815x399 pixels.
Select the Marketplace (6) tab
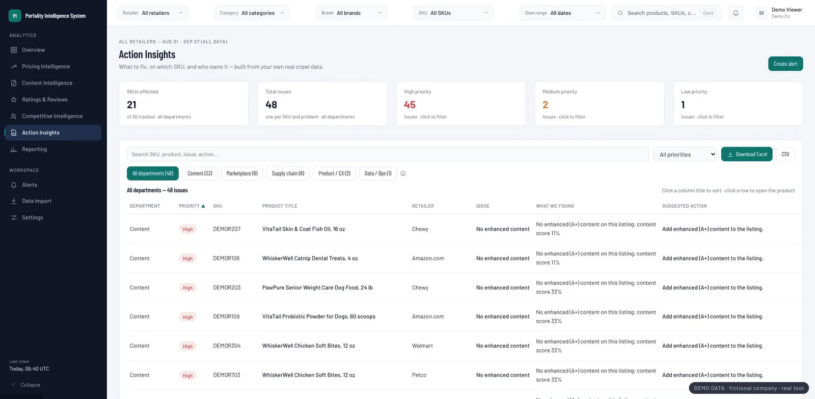[x=242, y=174]
